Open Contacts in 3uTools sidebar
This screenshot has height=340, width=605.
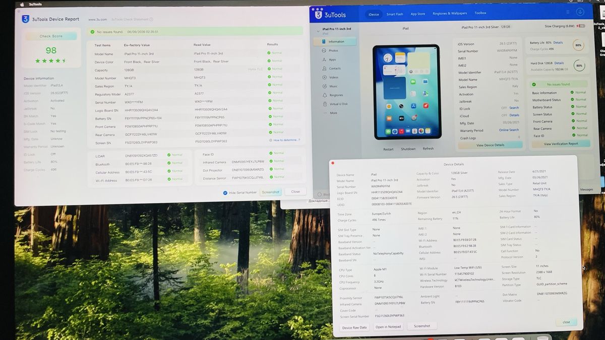pos(334,69)
